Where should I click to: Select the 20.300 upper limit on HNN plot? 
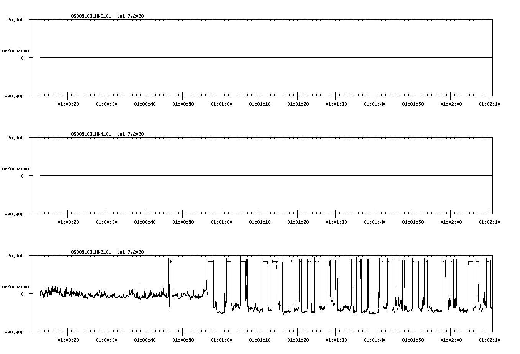[x=15, y=138]
